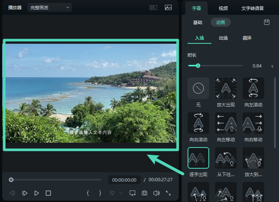This screenshot has height=202, width=279.
Task: Apply the 放大出现 animation
Action: tap(226, 88)
